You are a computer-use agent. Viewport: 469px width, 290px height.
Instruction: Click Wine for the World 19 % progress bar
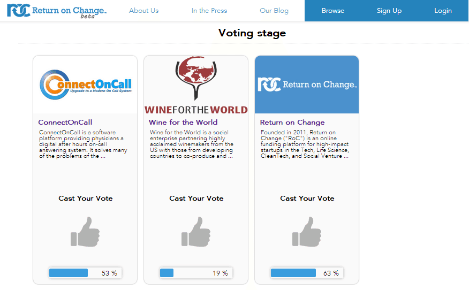pyautogui.click(x=196, y=273)
